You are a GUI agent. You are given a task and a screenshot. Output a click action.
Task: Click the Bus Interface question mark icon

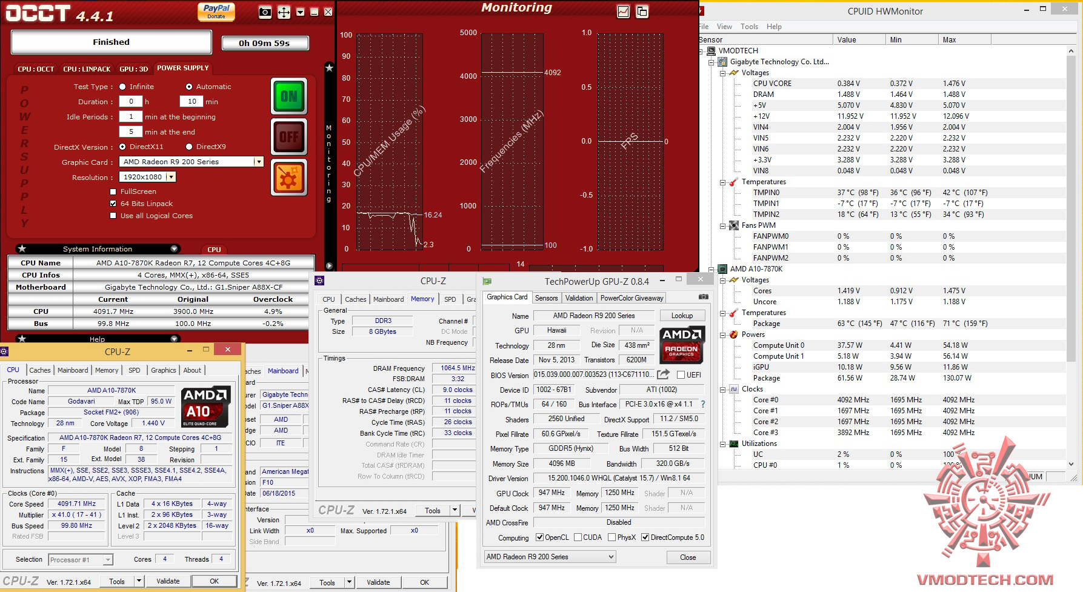point(703,404)
